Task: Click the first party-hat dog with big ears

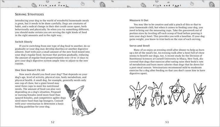Action: tap(138, 96)
